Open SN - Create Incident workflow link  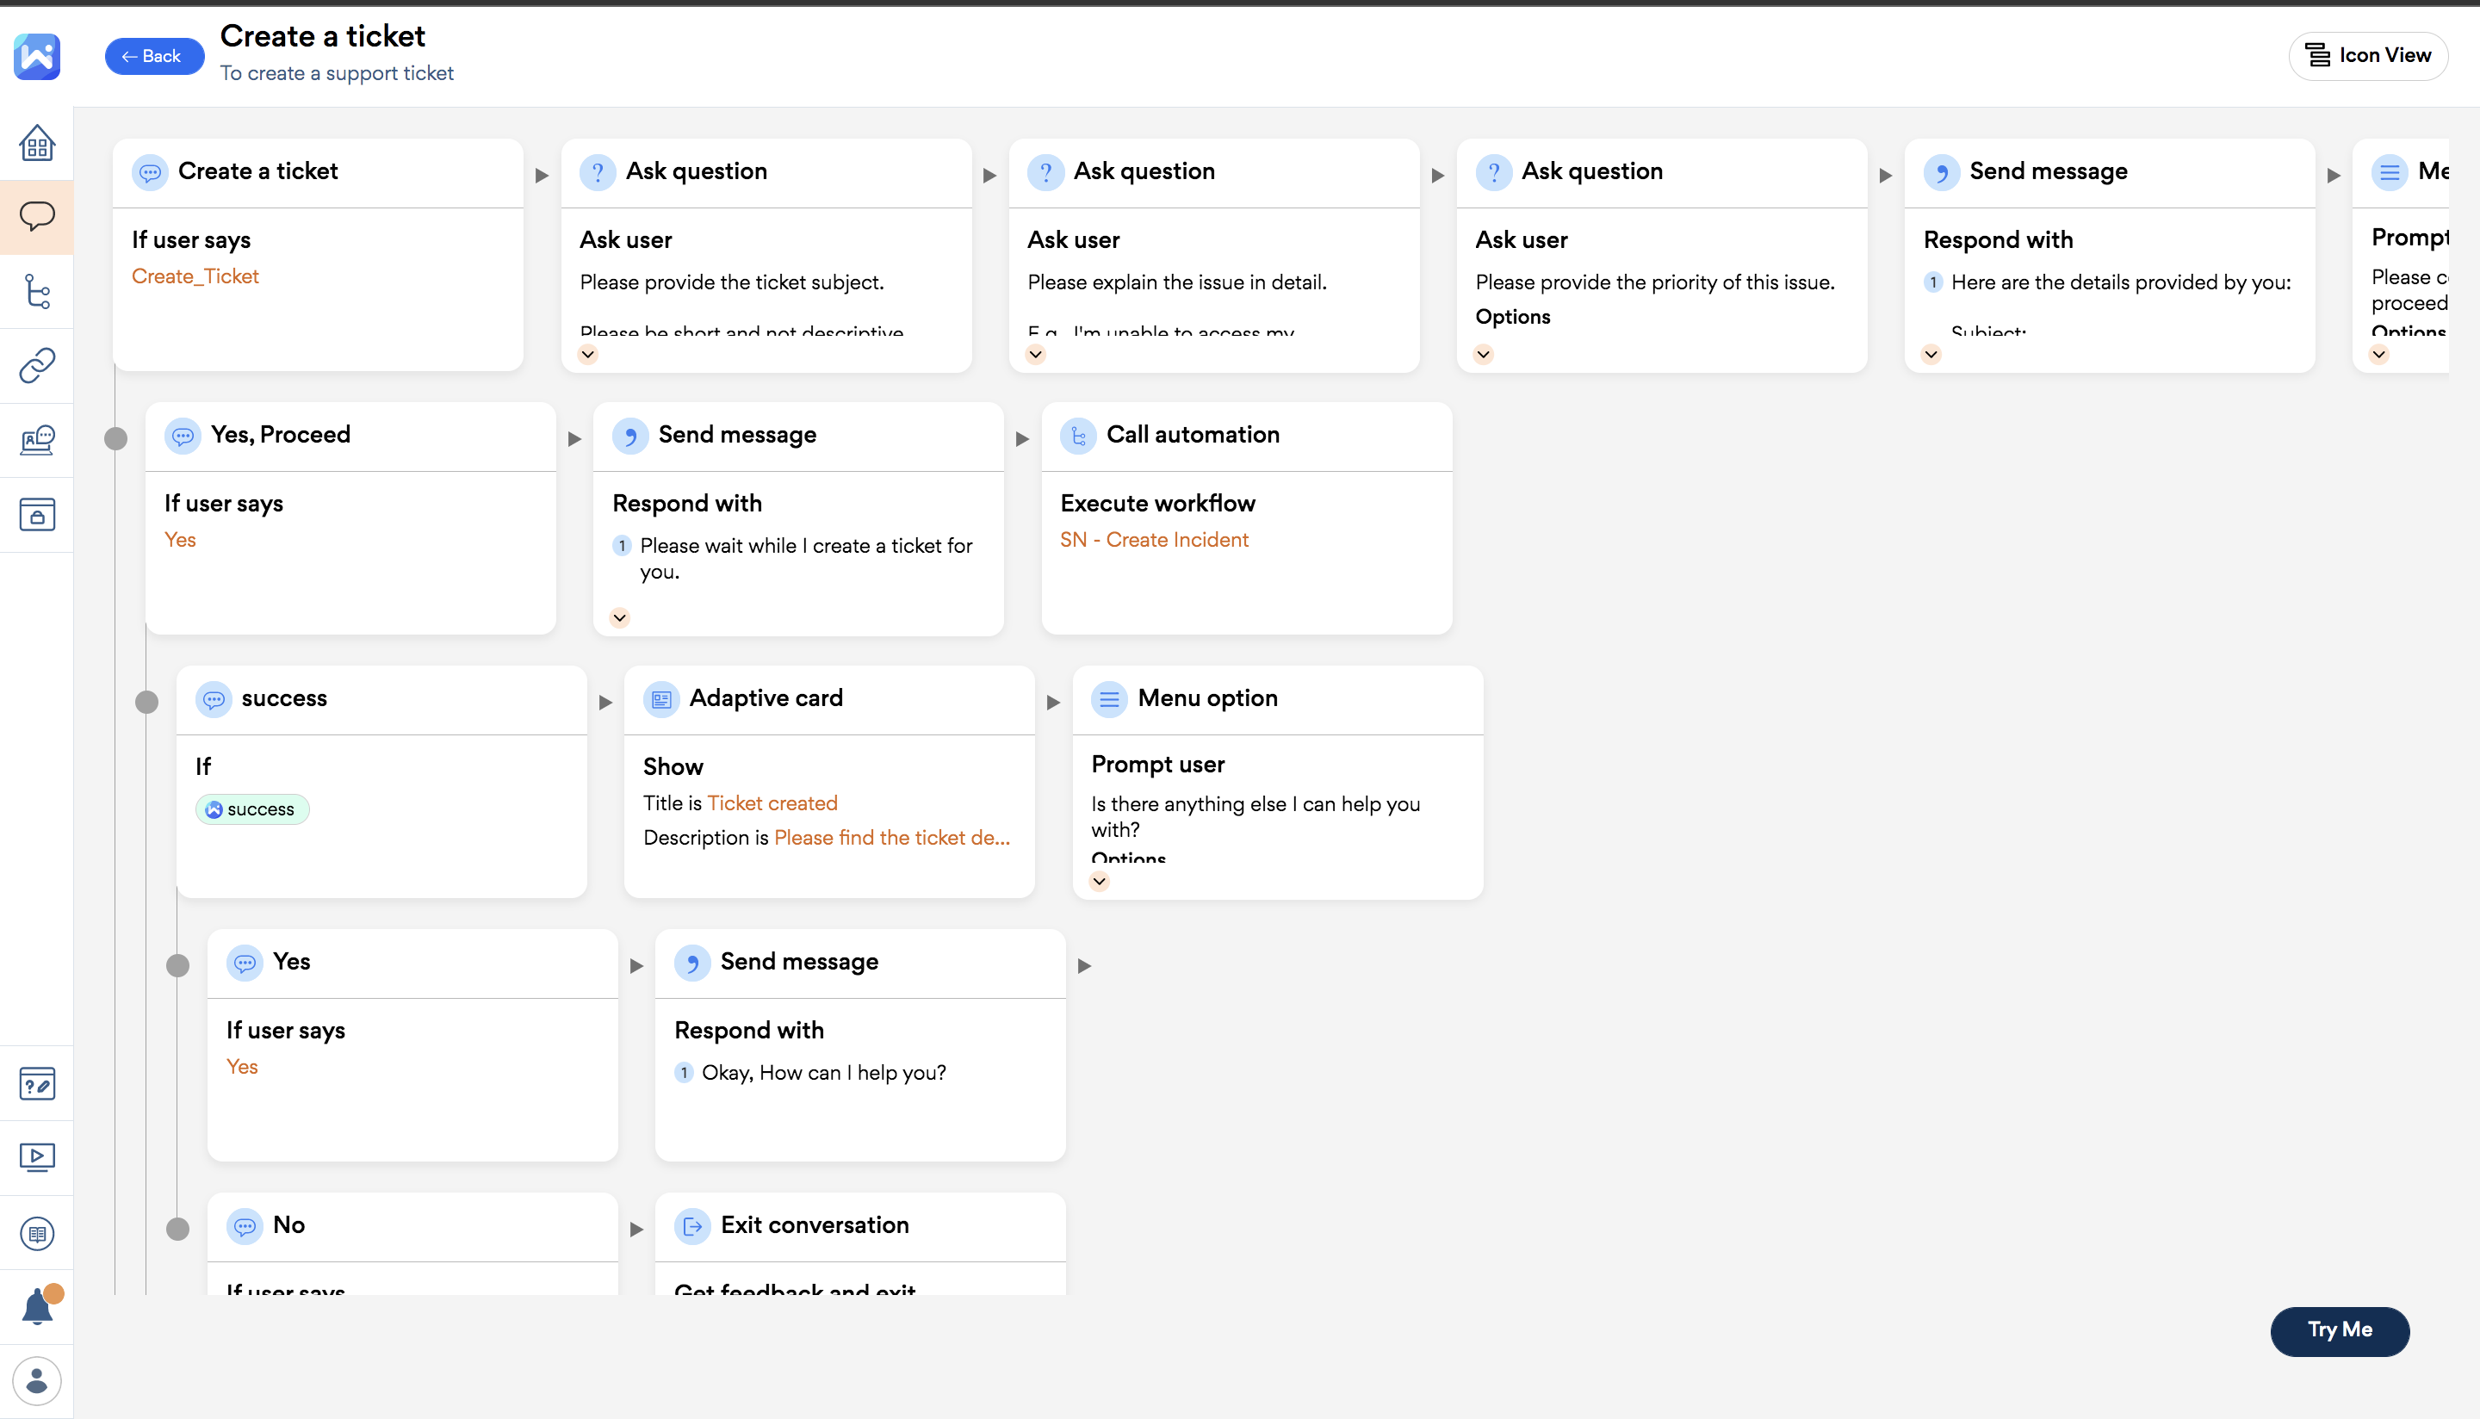1154,540
